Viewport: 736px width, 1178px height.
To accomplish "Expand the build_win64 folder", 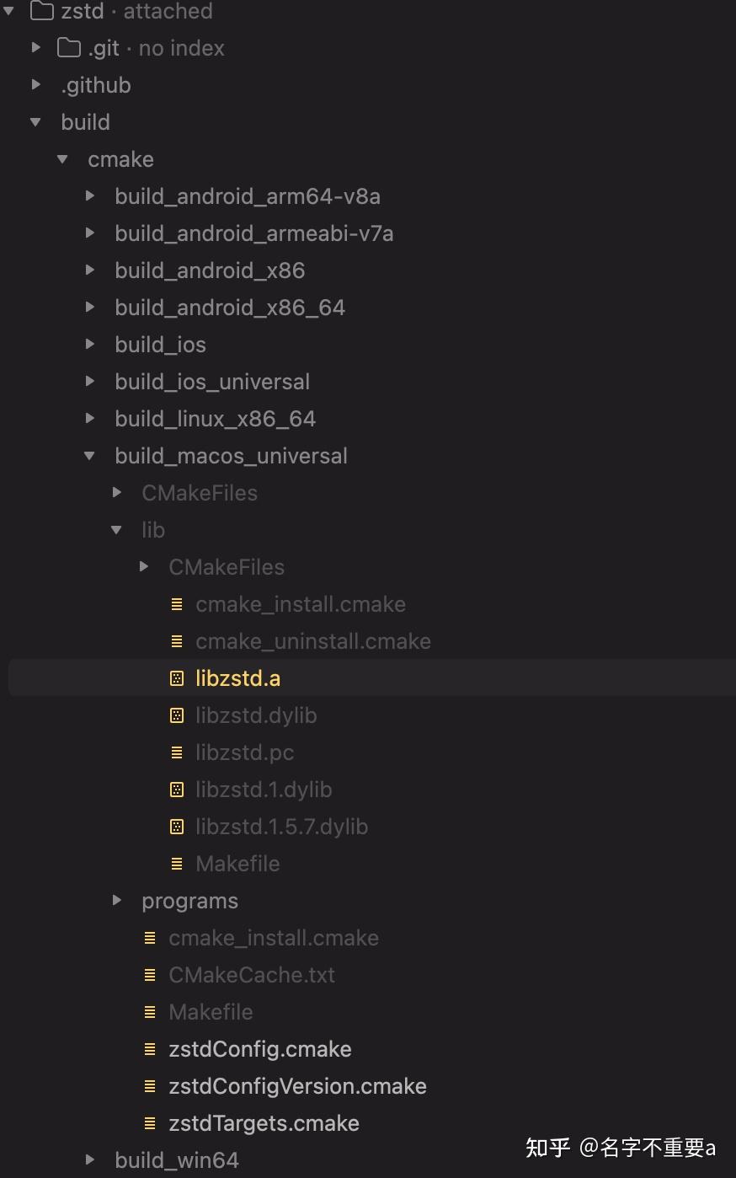I will coord(89,1160).
